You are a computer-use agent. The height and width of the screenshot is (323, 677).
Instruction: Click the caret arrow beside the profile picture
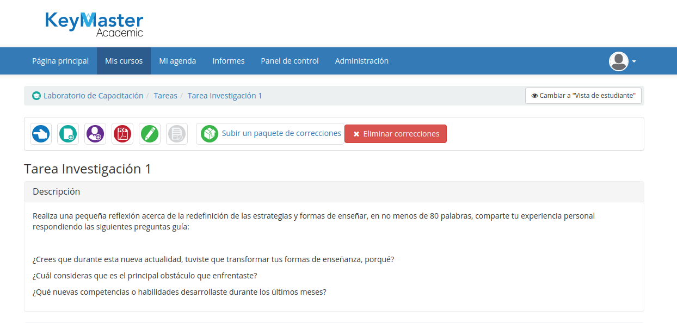(x=634, y=62)
